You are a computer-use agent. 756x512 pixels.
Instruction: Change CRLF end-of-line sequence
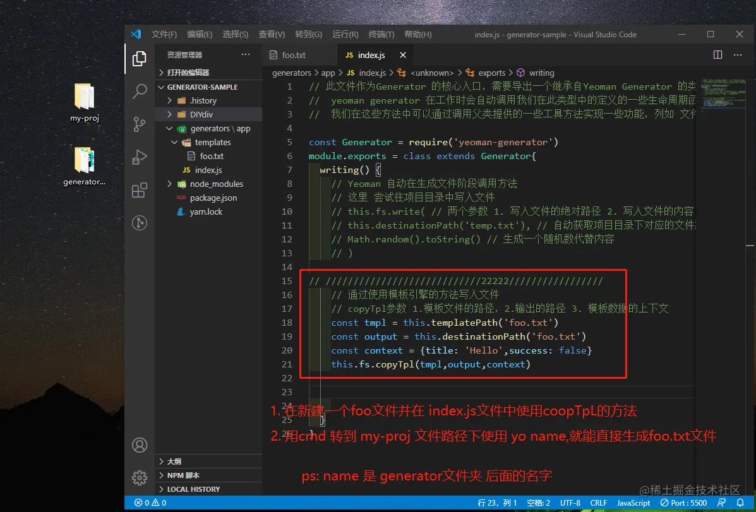[x=598, y=503]
